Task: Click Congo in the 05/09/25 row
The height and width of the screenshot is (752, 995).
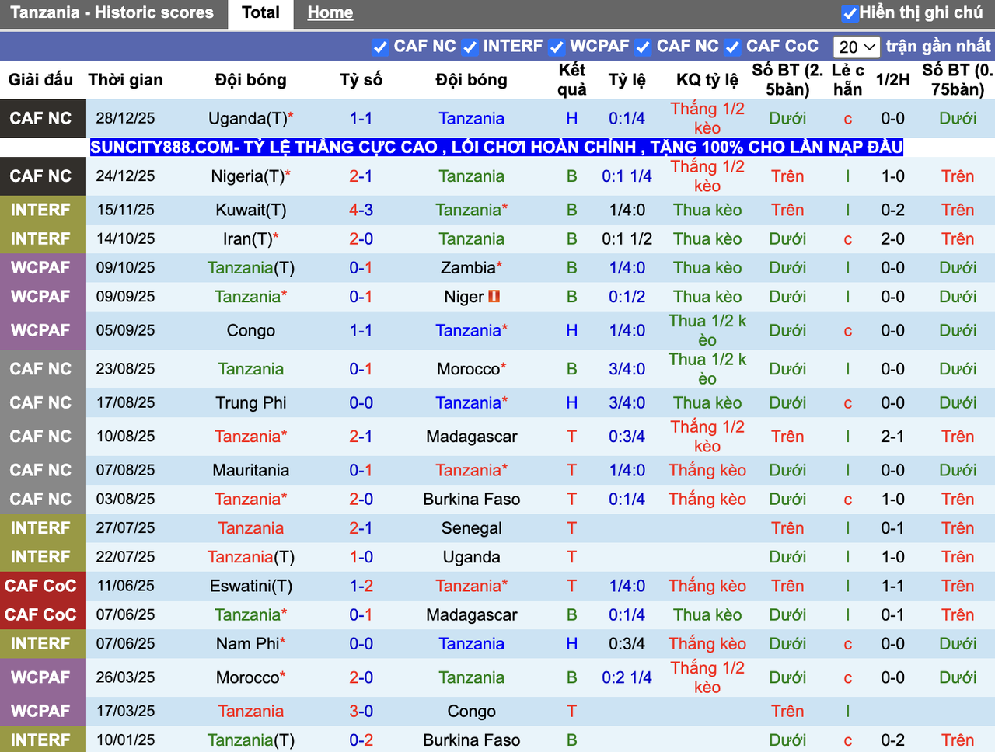Action: click(250, 330)
